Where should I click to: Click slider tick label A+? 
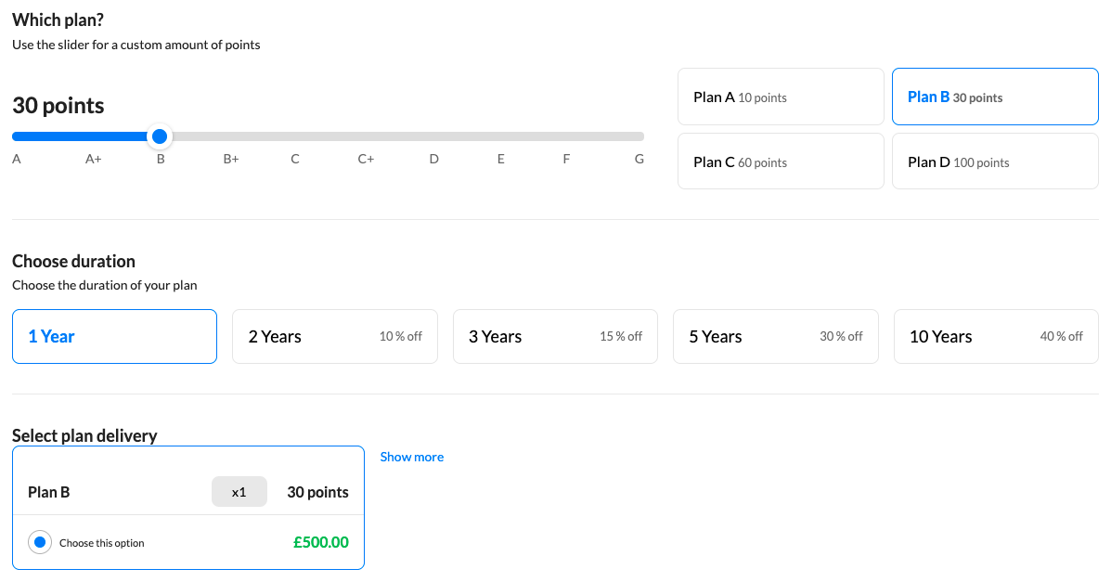[94, 159]
